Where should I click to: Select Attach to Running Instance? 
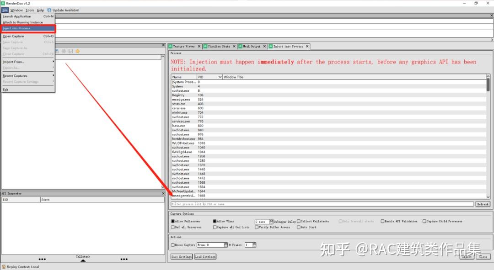tap(28, 22)
